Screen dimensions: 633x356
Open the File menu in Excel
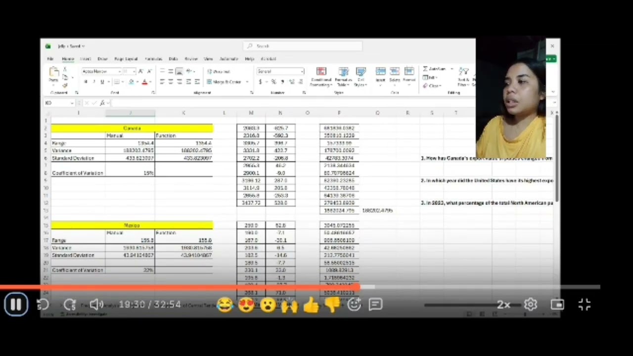[x=50, y=59]
